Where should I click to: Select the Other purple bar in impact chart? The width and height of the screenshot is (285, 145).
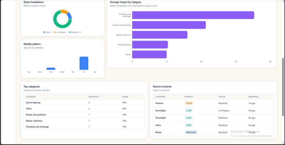tap(150, 54)
